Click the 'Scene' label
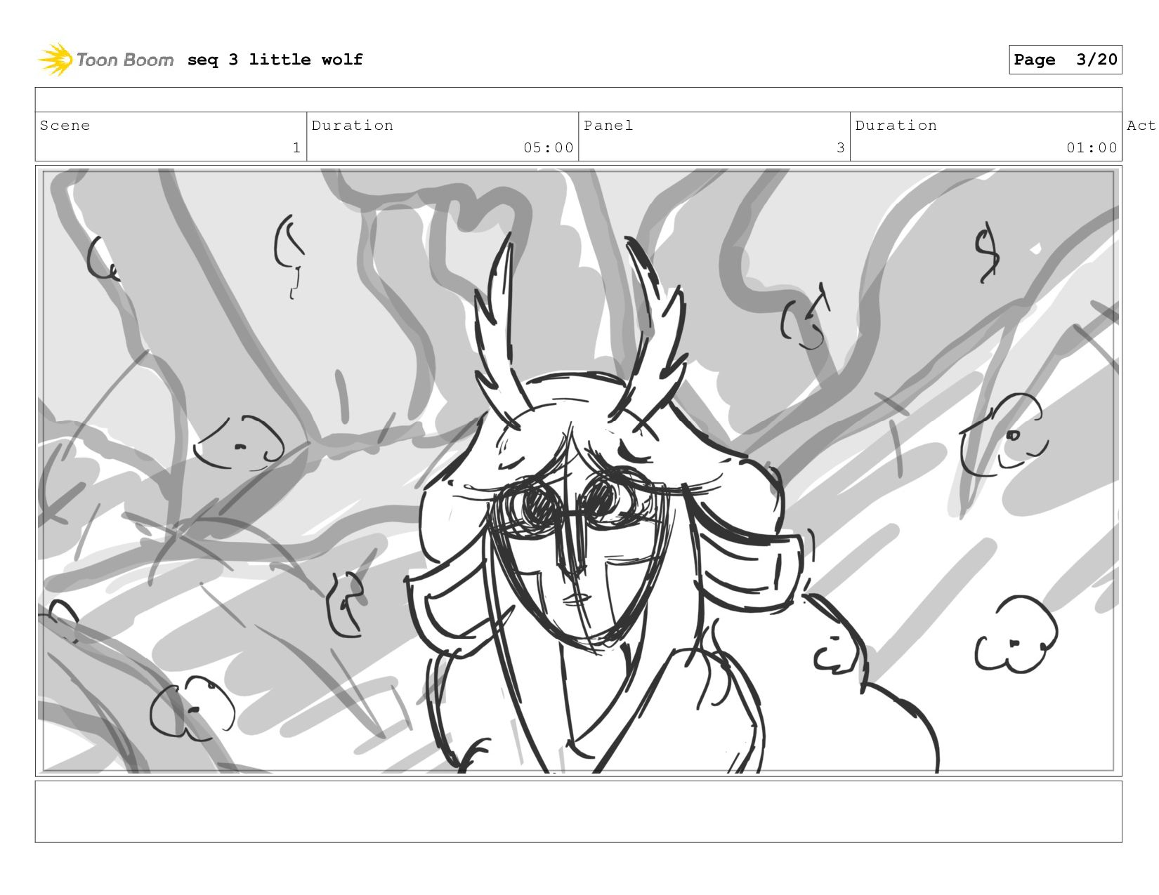This screenshot has height=895, width=1159. (x=65, y=126)
